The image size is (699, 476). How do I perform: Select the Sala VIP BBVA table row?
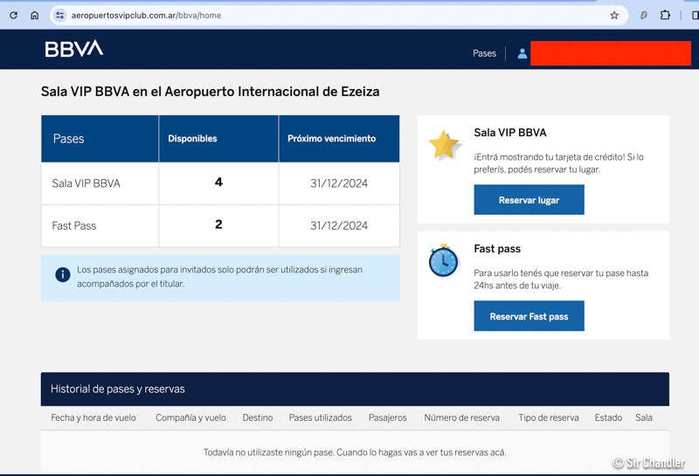pos(219,183)
